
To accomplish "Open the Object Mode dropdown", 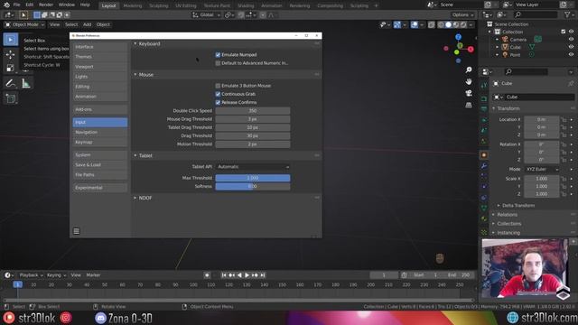I will click(24, 24).
